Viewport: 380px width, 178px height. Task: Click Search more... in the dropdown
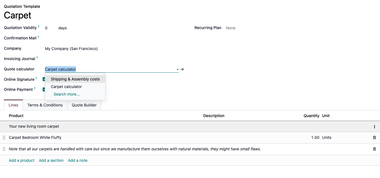tap(67, 94)
